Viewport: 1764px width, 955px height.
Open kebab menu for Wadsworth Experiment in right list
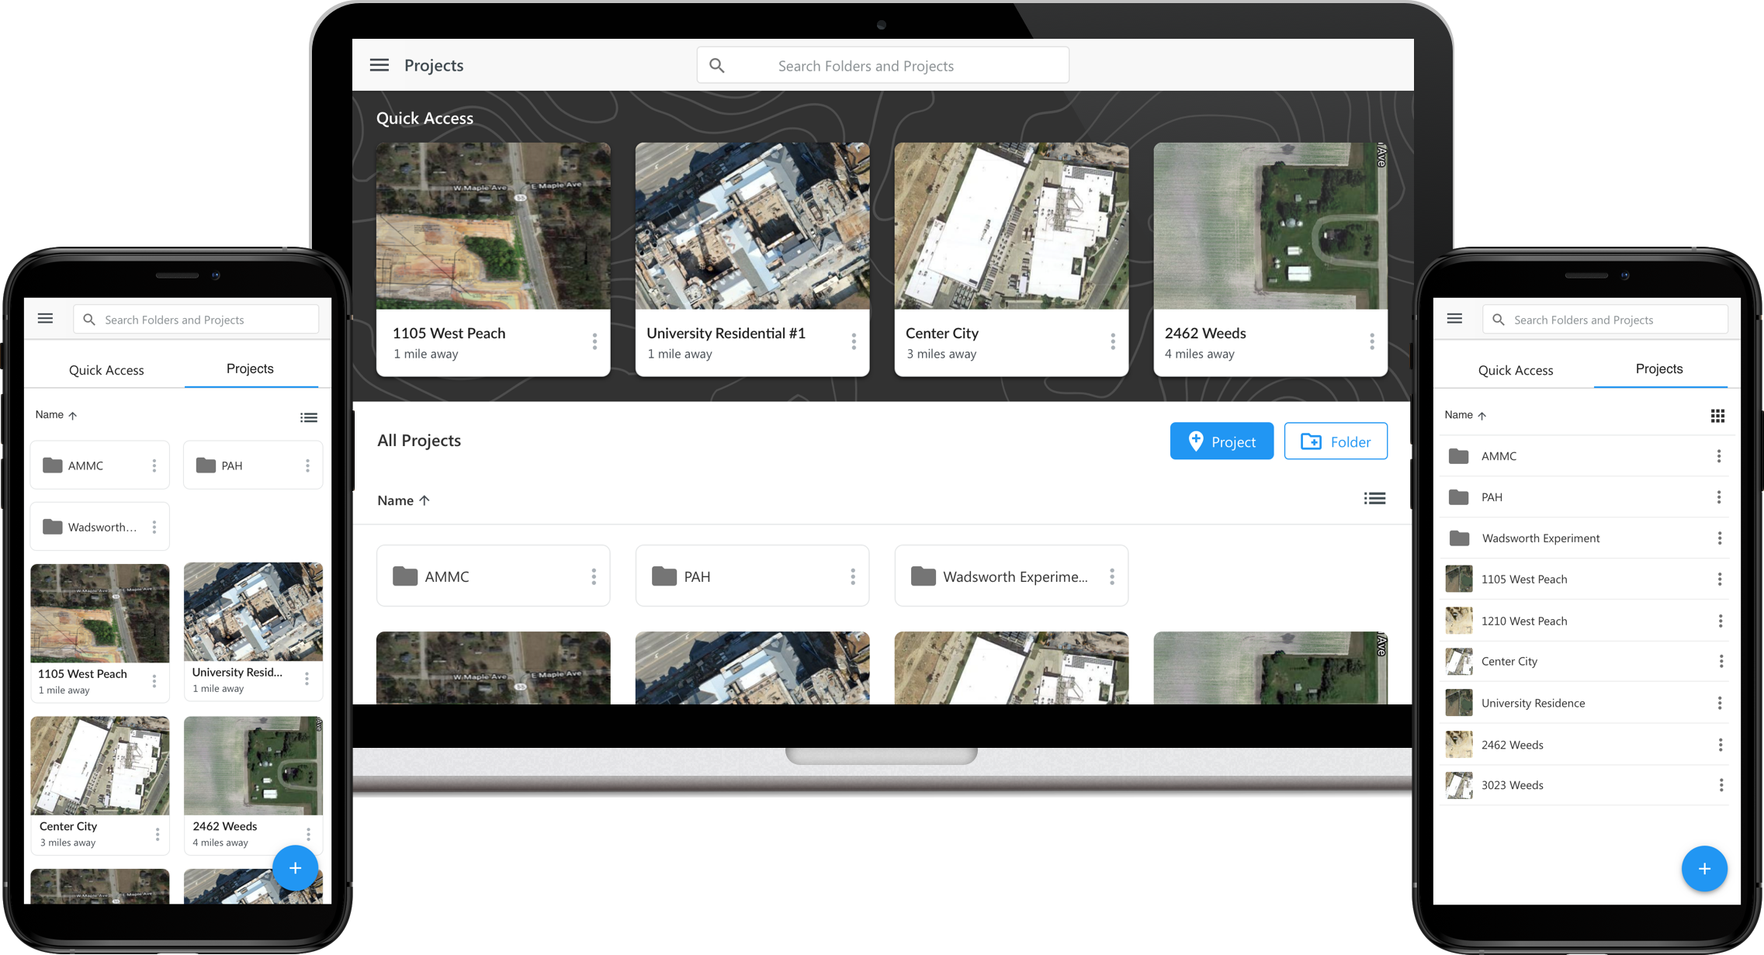1719,538
